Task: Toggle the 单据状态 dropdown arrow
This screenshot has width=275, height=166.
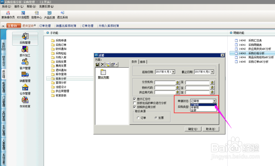Action: point(214,101)
